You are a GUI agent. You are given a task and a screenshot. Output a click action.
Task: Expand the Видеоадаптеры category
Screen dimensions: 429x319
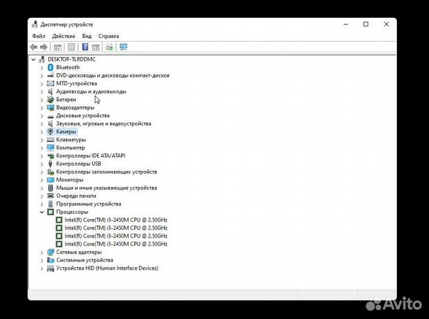click(42, 108)
